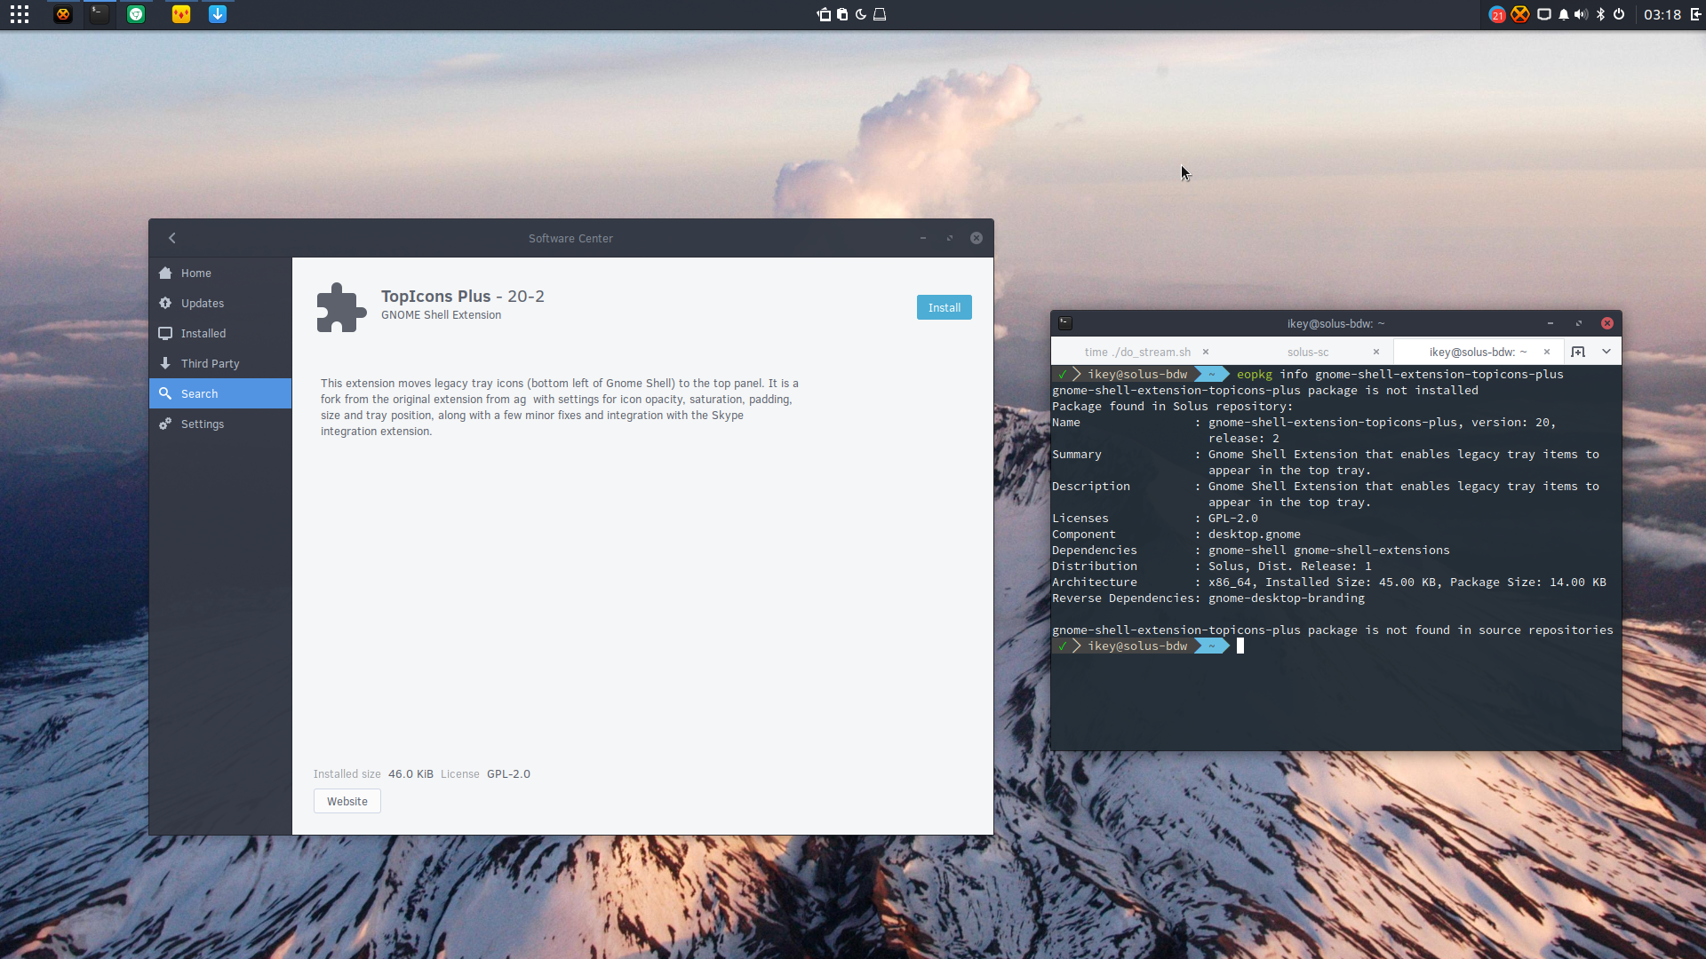Open Home in Software Center sidebar
This screenshot has width=1706, height=959.
coord(220,273)
